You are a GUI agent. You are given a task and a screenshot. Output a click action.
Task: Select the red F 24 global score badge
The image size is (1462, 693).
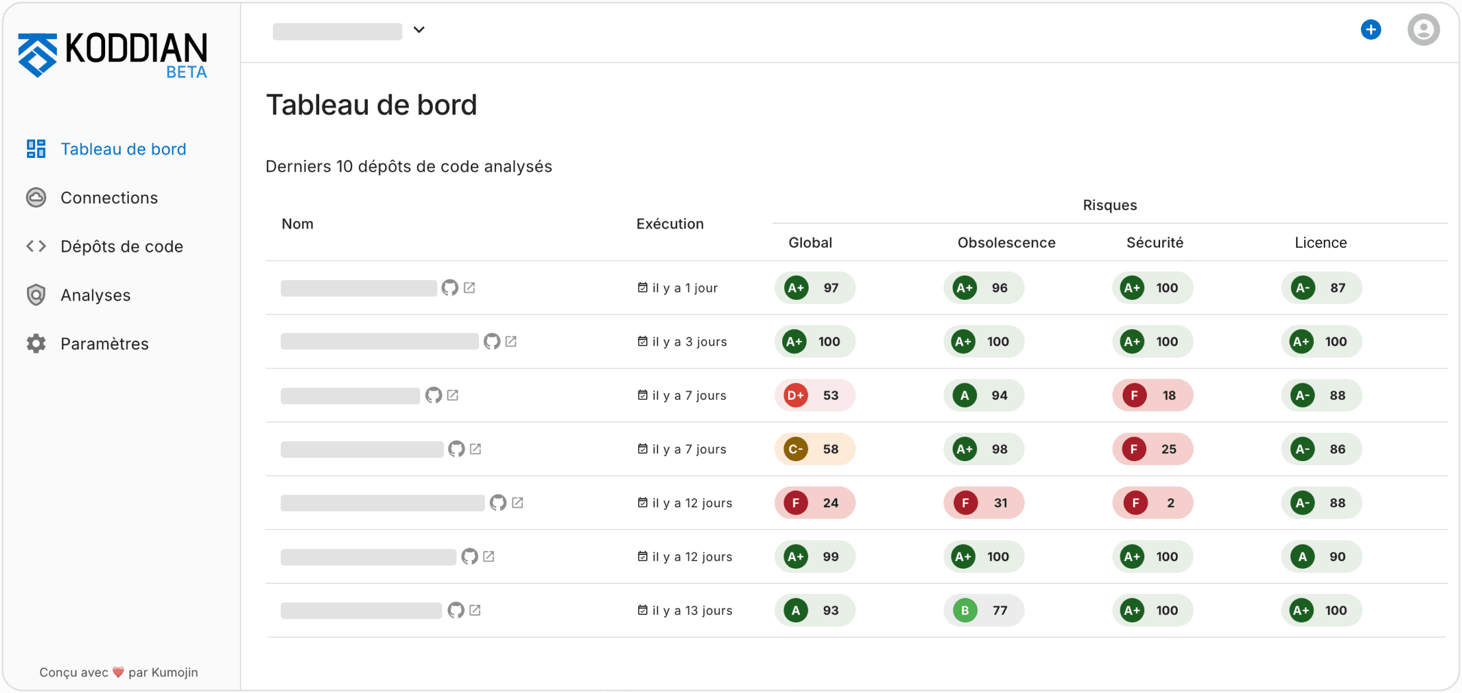coord(815,502)
